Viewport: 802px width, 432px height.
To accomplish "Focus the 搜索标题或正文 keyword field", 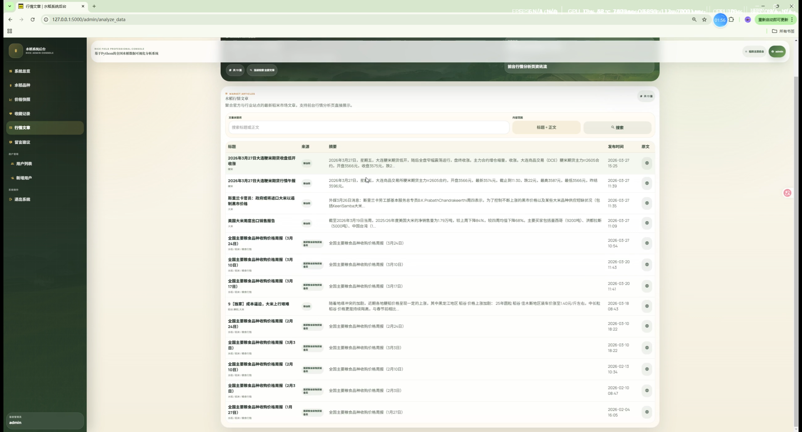I will [x=368, y=127].
